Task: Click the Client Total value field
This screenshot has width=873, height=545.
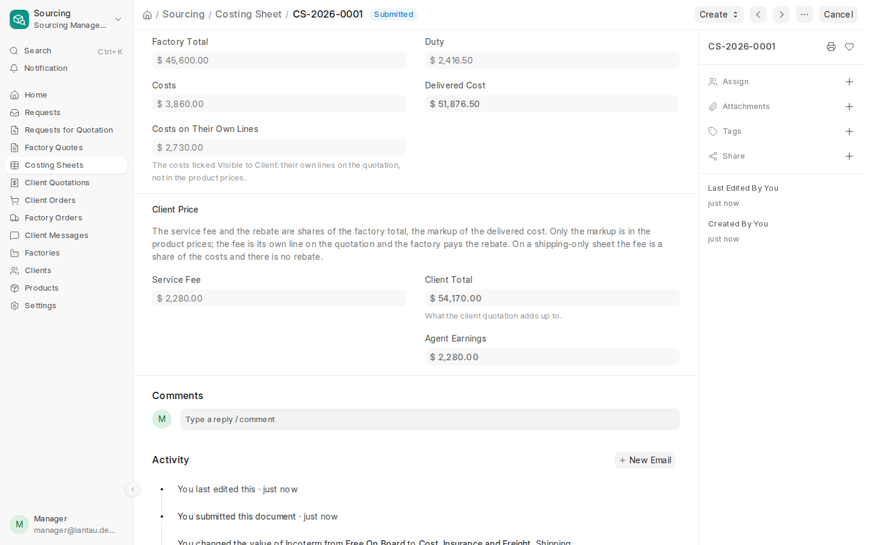Action: click(552, 299)
